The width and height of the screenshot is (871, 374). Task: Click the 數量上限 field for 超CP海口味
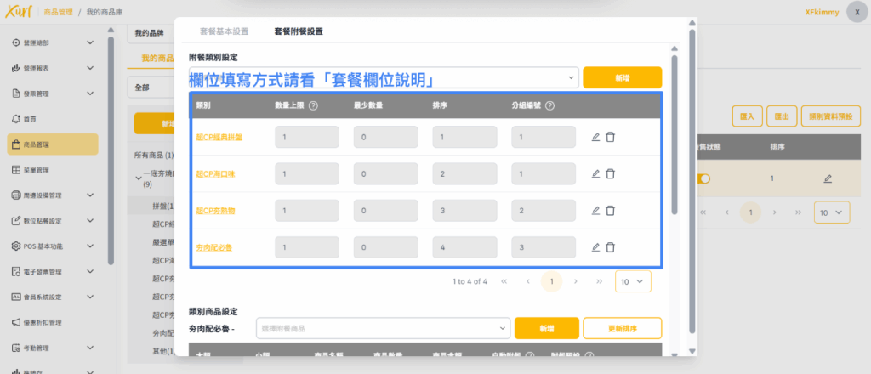coord(307,173)
